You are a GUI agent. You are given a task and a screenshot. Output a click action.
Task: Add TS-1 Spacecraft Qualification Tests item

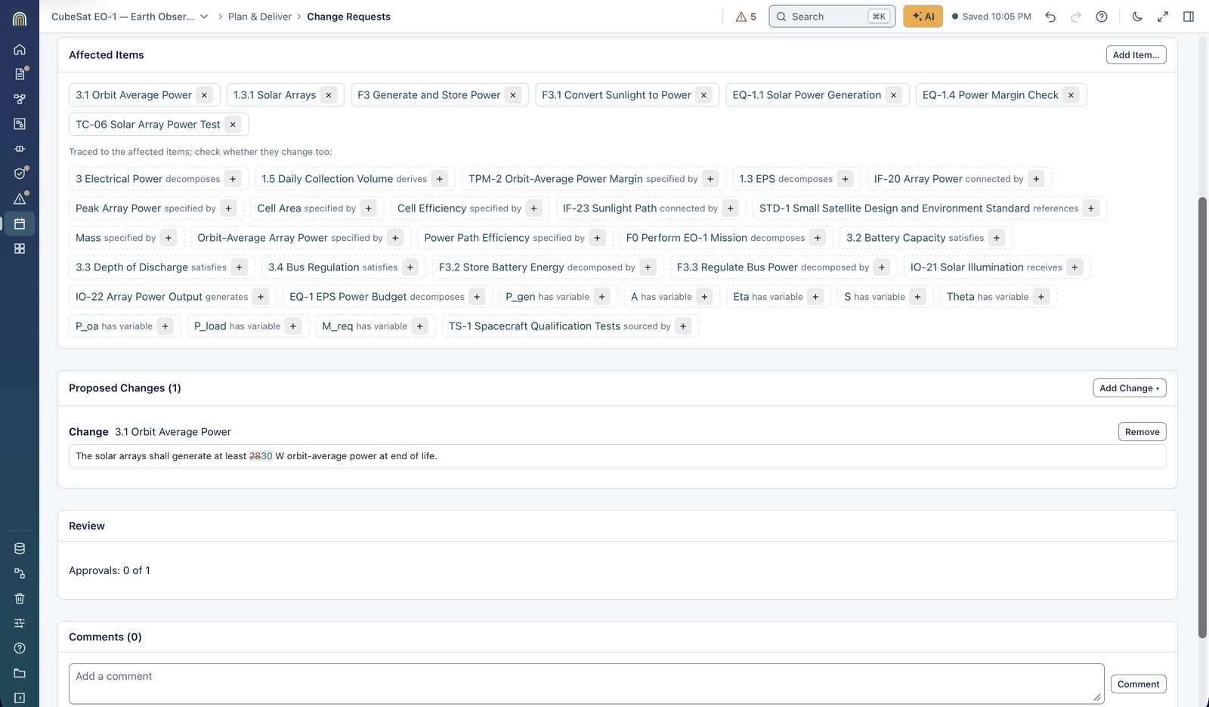click(683, 326)
